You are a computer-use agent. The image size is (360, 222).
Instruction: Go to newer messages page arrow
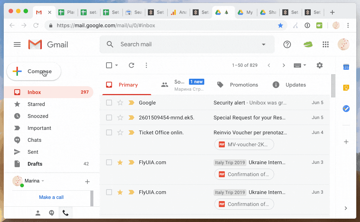pos(269,65)
